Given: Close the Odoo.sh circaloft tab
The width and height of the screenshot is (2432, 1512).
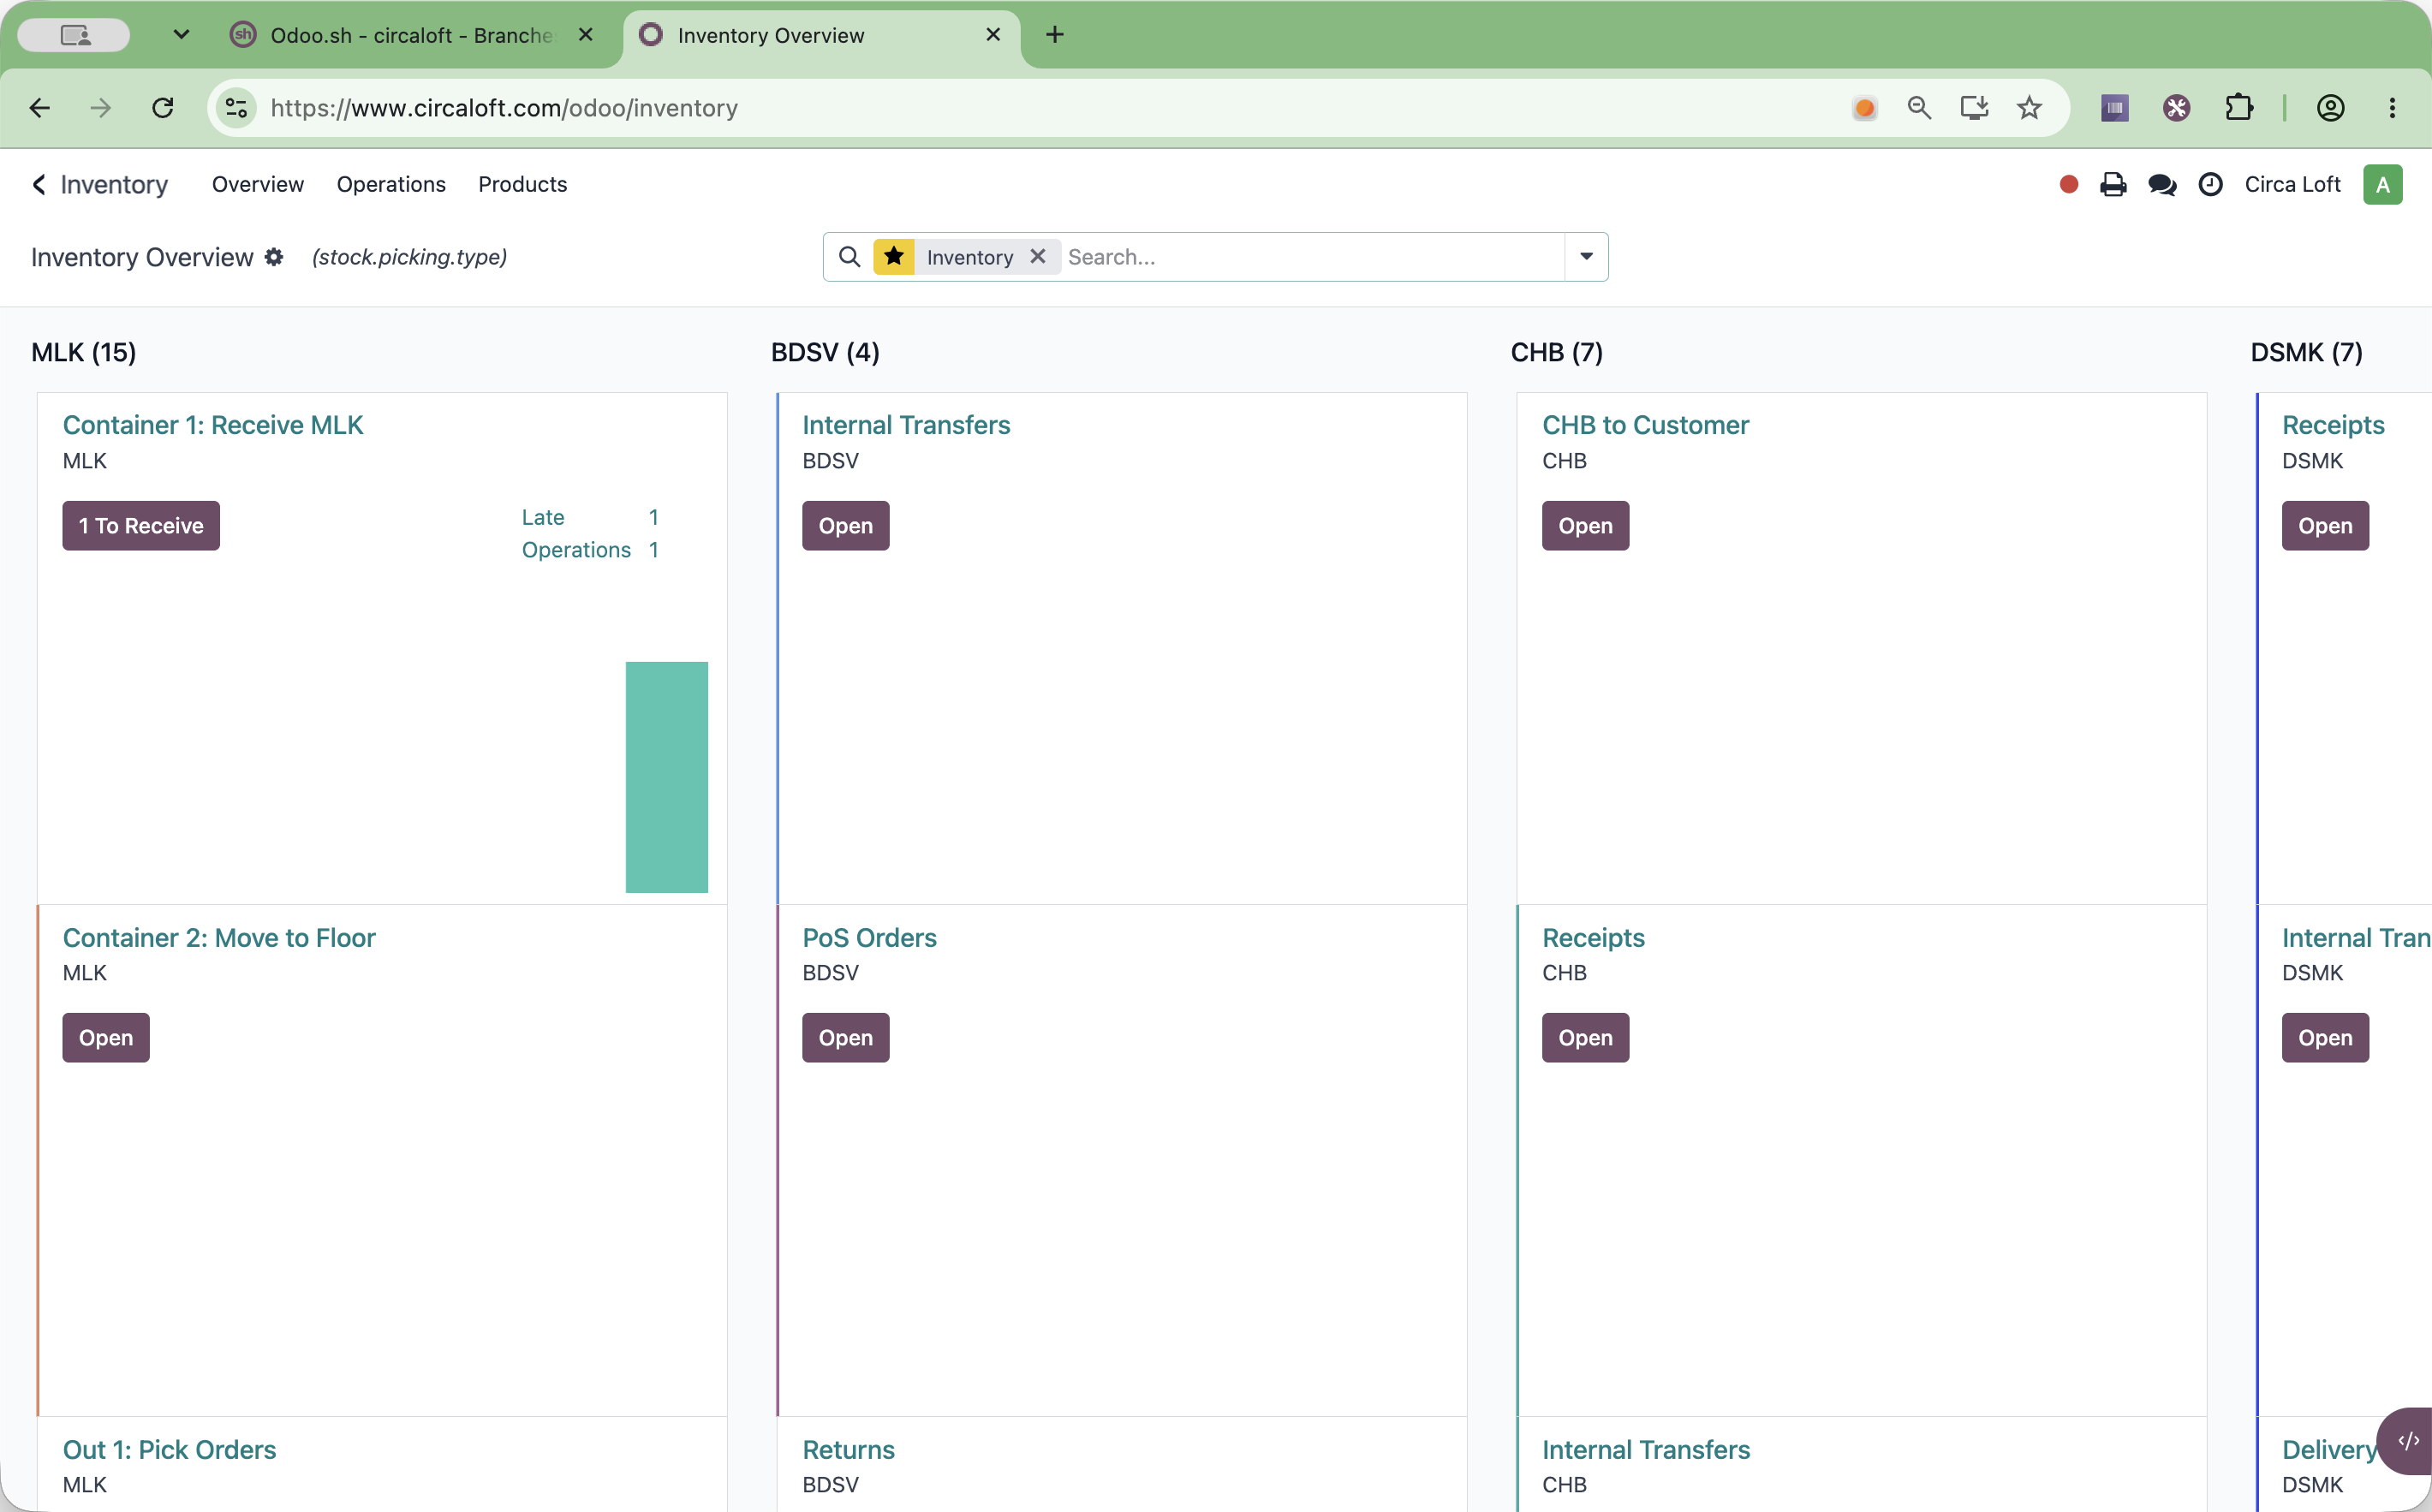Looking at the screenshot, I should pos(586,35).
